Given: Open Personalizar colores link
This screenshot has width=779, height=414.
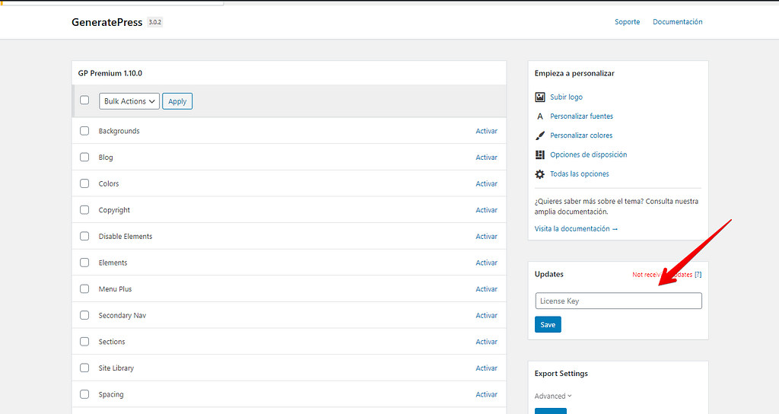Looking at the screenshot, I should pos(581,135).
